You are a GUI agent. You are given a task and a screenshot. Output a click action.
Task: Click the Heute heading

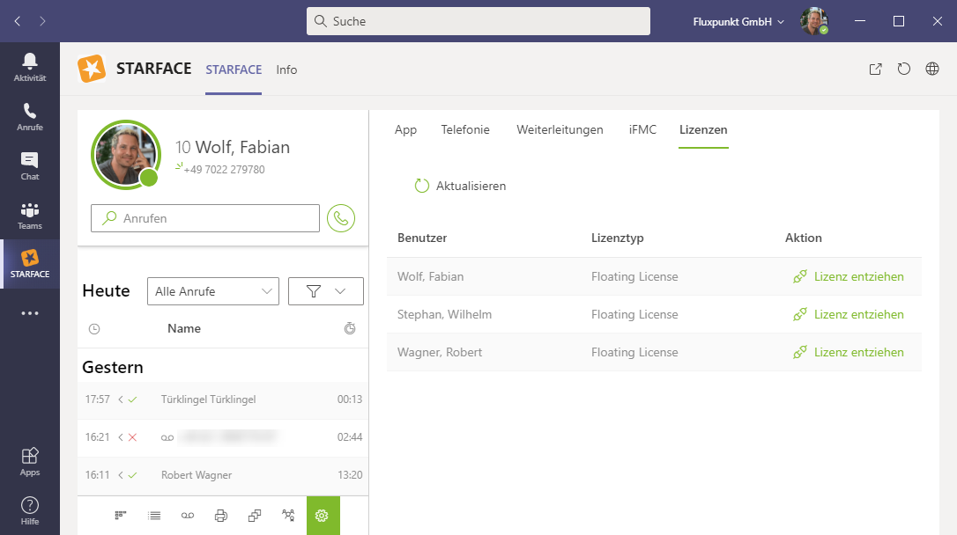point(107,290)
